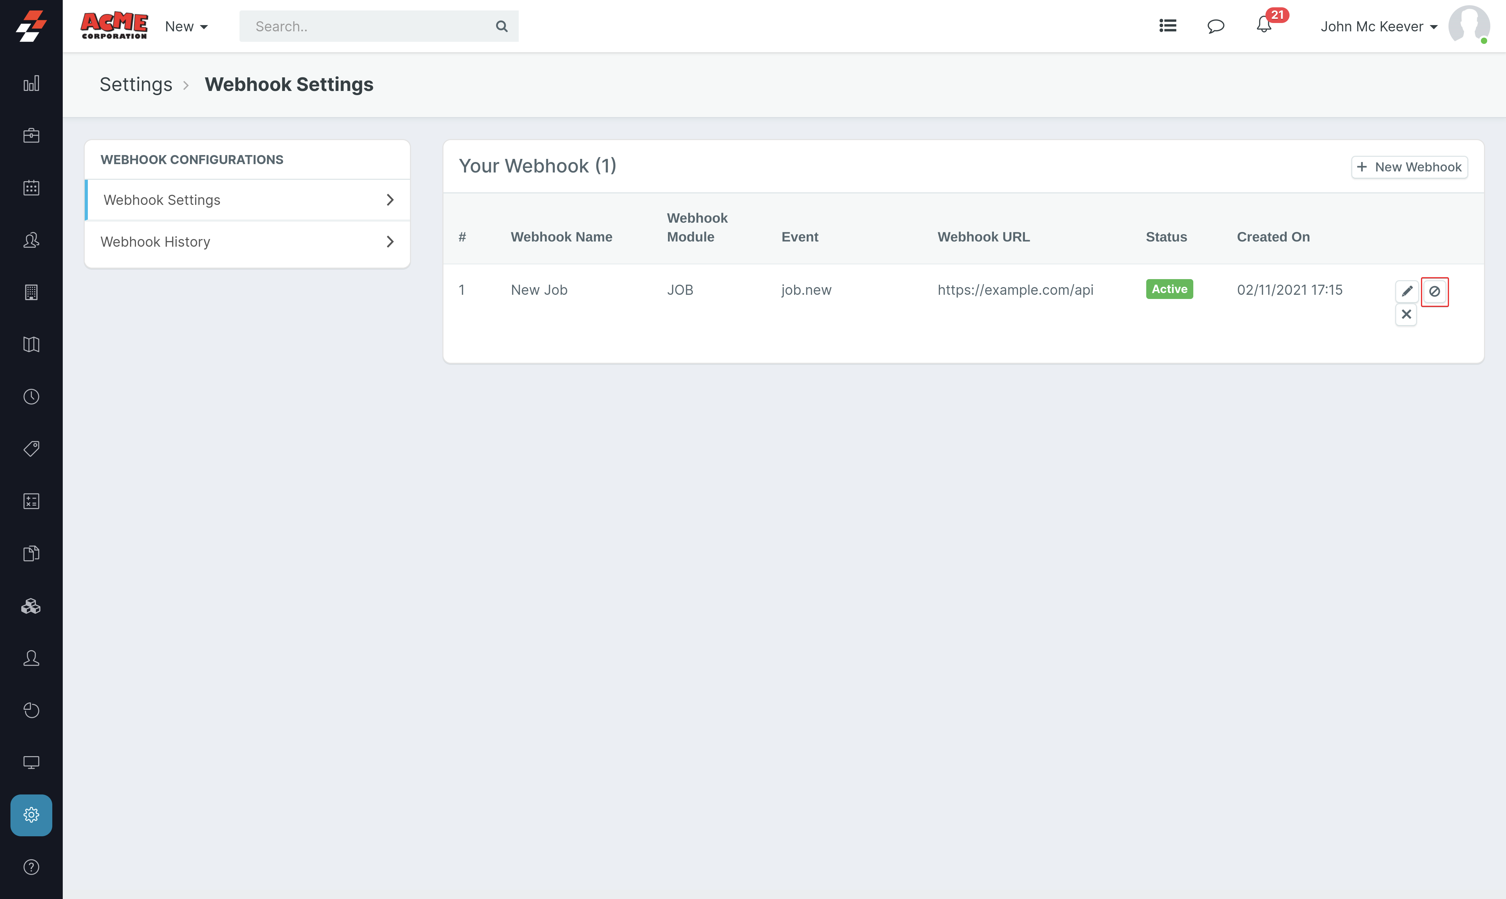Open the notifications bell icon
1506x899 pixels.
point(1264,25)
